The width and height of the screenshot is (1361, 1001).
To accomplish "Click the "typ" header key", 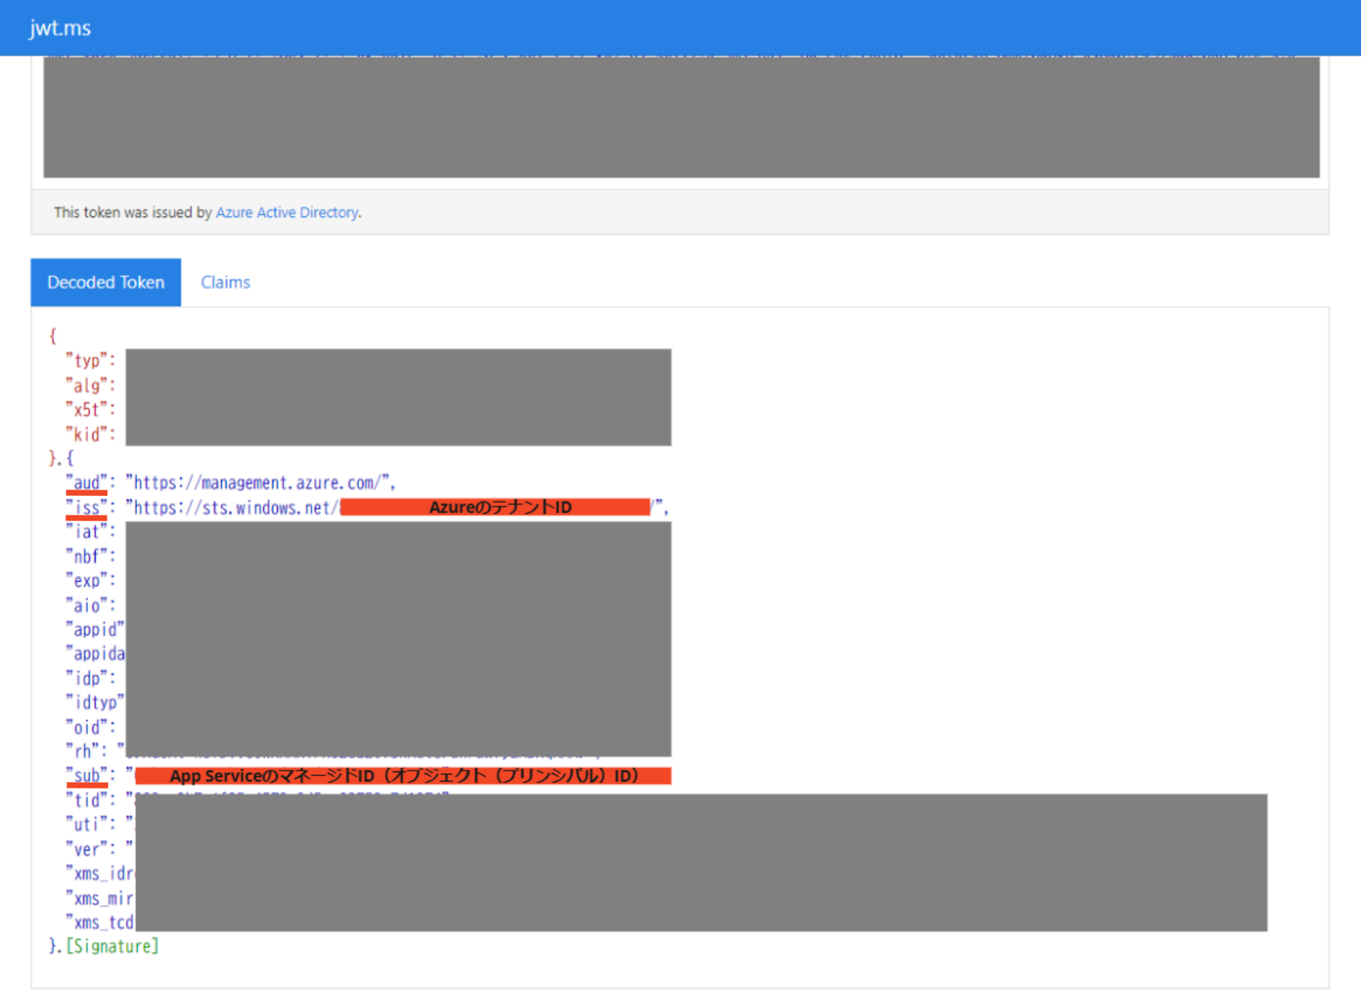I will click(86, 360).
